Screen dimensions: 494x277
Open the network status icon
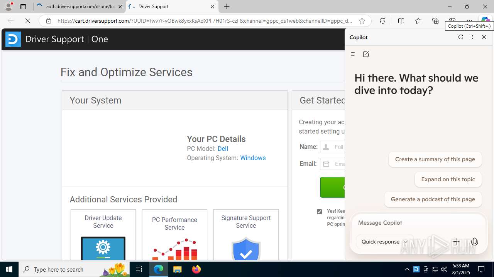coord(435,269)
